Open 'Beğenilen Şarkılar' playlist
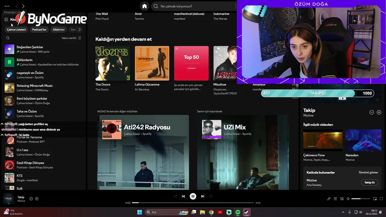Screen dimensions: 386x217 click(x=44, y=49)
